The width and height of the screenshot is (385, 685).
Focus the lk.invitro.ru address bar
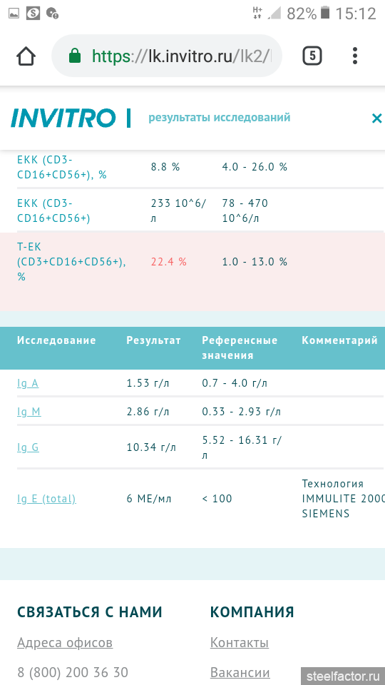pyautogui.click(x=167, y=56)
